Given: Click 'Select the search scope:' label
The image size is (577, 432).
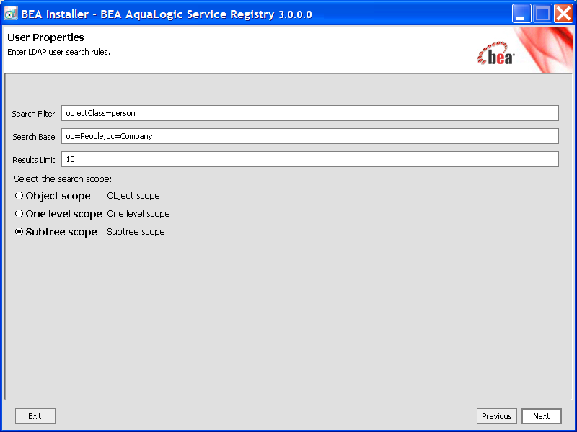Looking at the screenshot, I should click(63, 179).
